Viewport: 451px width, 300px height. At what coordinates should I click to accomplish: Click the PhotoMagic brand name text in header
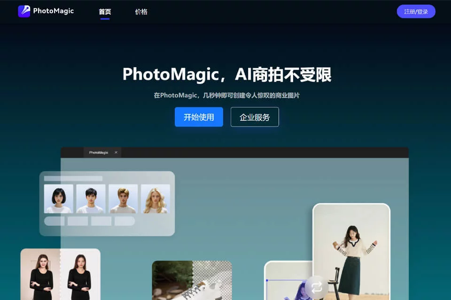click(x=54, y=11)
